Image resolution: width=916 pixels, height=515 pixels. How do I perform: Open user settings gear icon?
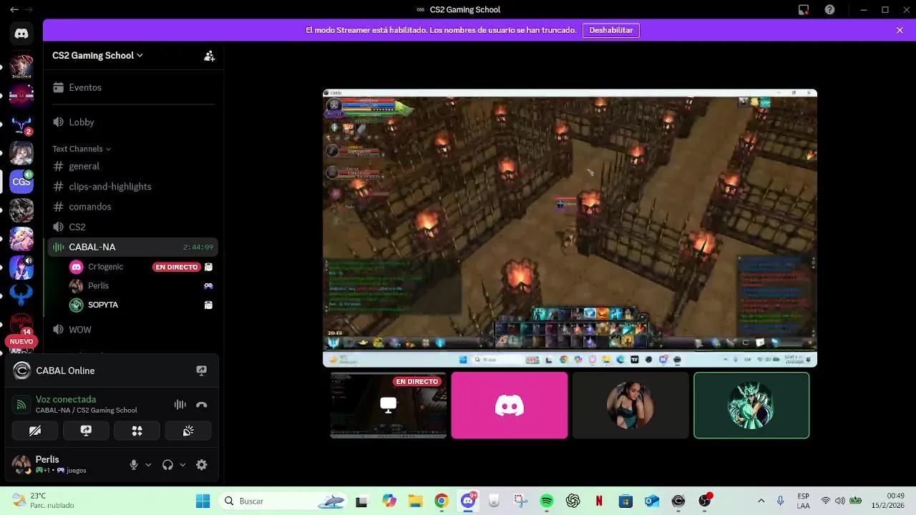pos(202,465)
